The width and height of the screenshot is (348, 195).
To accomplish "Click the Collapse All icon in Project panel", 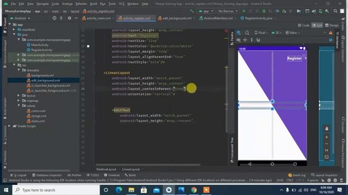I will tap(61, 18).
